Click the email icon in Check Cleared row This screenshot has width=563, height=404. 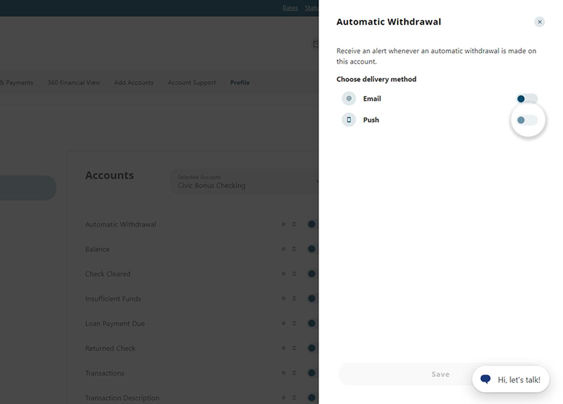(283, 274)
